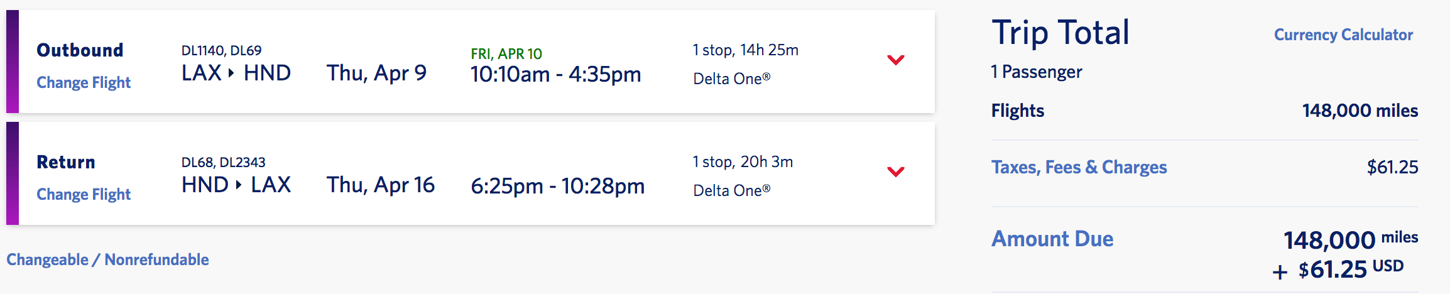Click the Amount Due label
1450x294 pixels.
[1052, 239]
